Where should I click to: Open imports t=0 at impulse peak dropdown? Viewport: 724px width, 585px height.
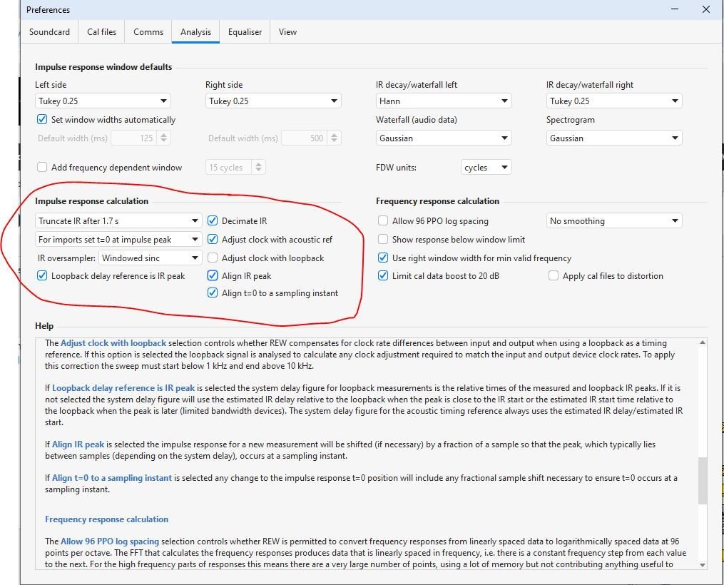point(118,239)
